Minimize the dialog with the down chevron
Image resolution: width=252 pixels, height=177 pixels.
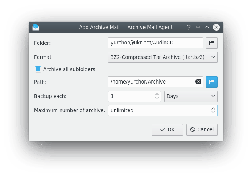(198, 27)
